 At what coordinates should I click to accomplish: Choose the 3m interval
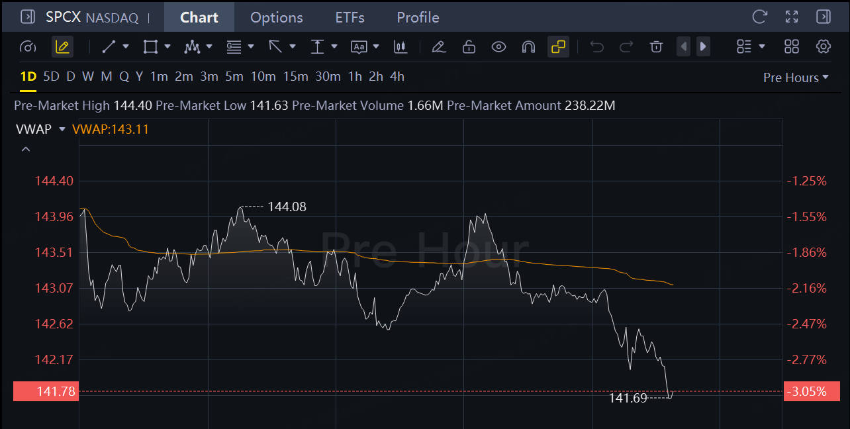(209, 77)
